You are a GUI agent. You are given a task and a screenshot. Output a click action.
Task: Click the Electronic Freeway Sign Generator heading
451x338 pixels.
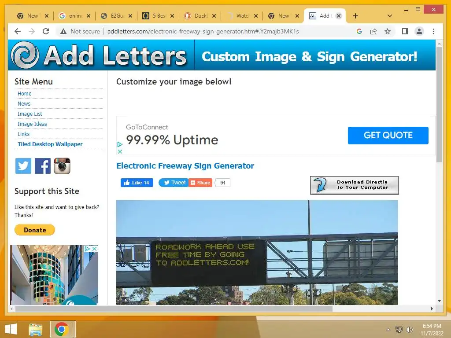coord(185,166)
